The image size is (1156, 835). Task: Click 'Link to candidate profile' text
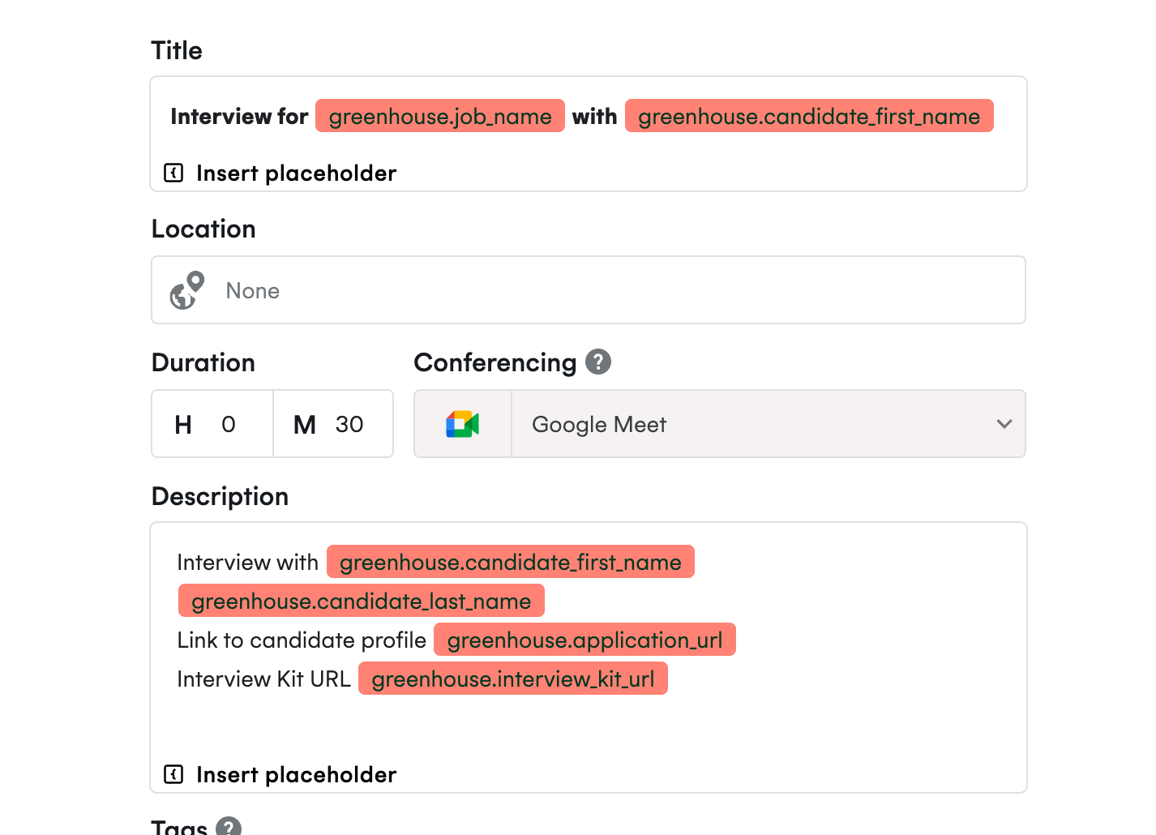click(302, 640)
